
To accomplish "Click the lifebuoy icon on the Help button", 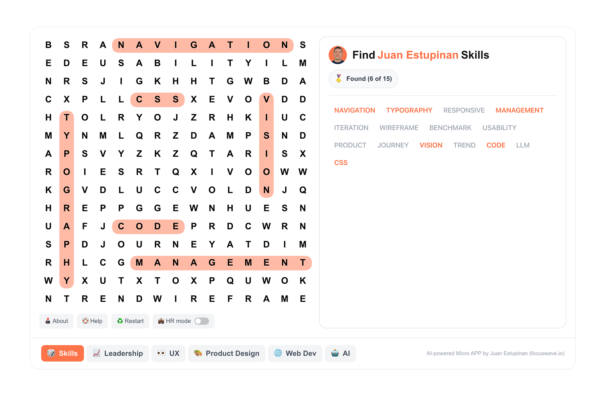I will 85,321.
